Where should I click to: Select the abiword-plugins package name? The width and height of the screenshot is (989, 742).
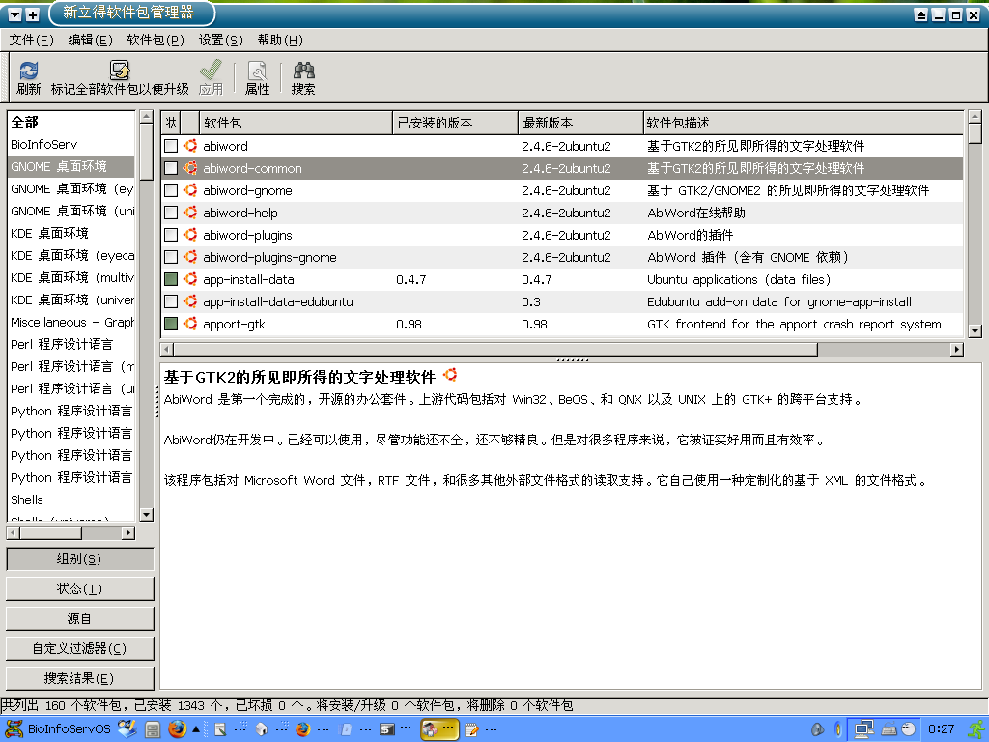pyautogui.click(x=247, y=236)
